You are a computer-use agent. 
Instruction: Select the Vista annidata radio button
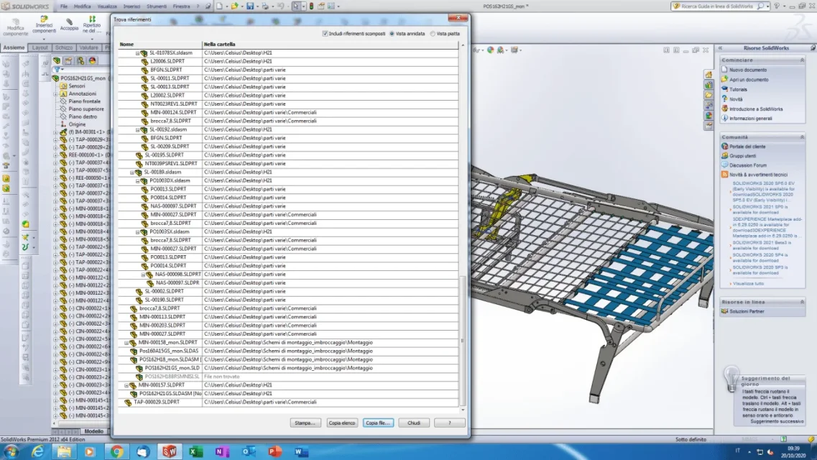point(392,33)
